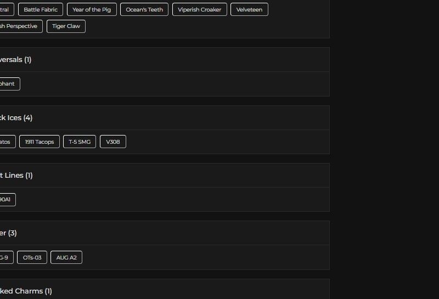Click the 'versals (1)' section header
Screen dimensions: 439x299
point(15,60)
